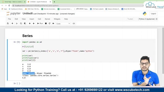Click the pd.Series code line
This screenshot has height=92, width=164.
[58, 51]
